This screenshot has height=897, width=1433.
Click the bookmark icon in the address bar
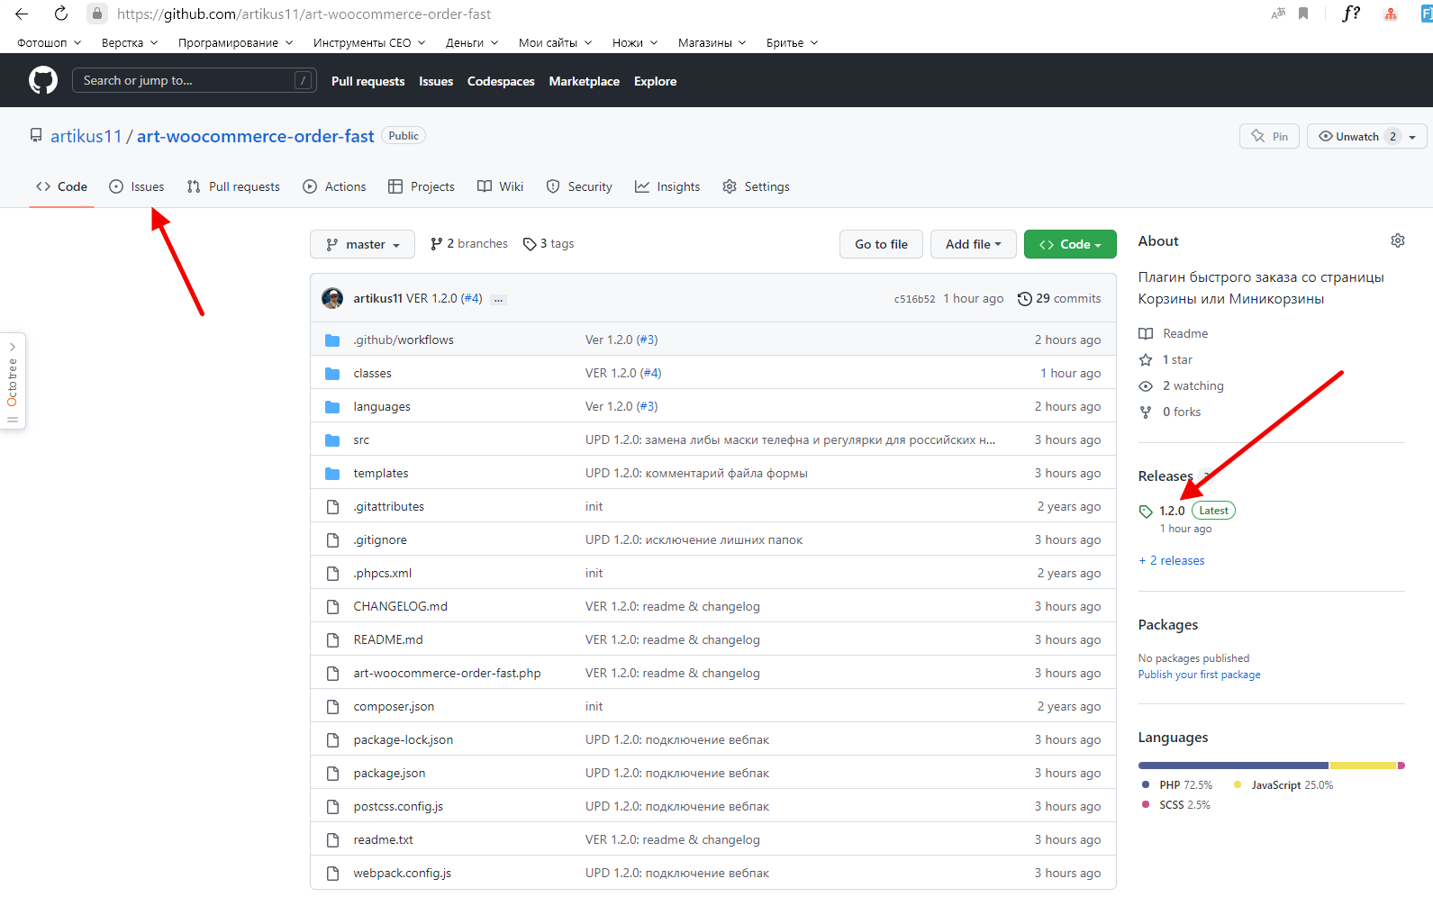pos(1303,14)
